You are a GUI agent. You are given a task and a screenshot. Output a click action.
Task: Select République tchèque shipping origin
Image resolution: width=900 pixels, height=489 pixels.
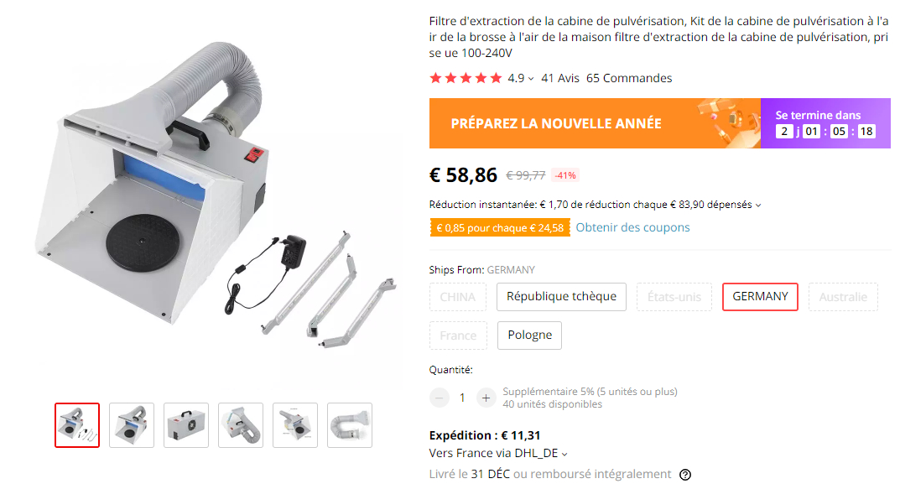tap(561, 297)
